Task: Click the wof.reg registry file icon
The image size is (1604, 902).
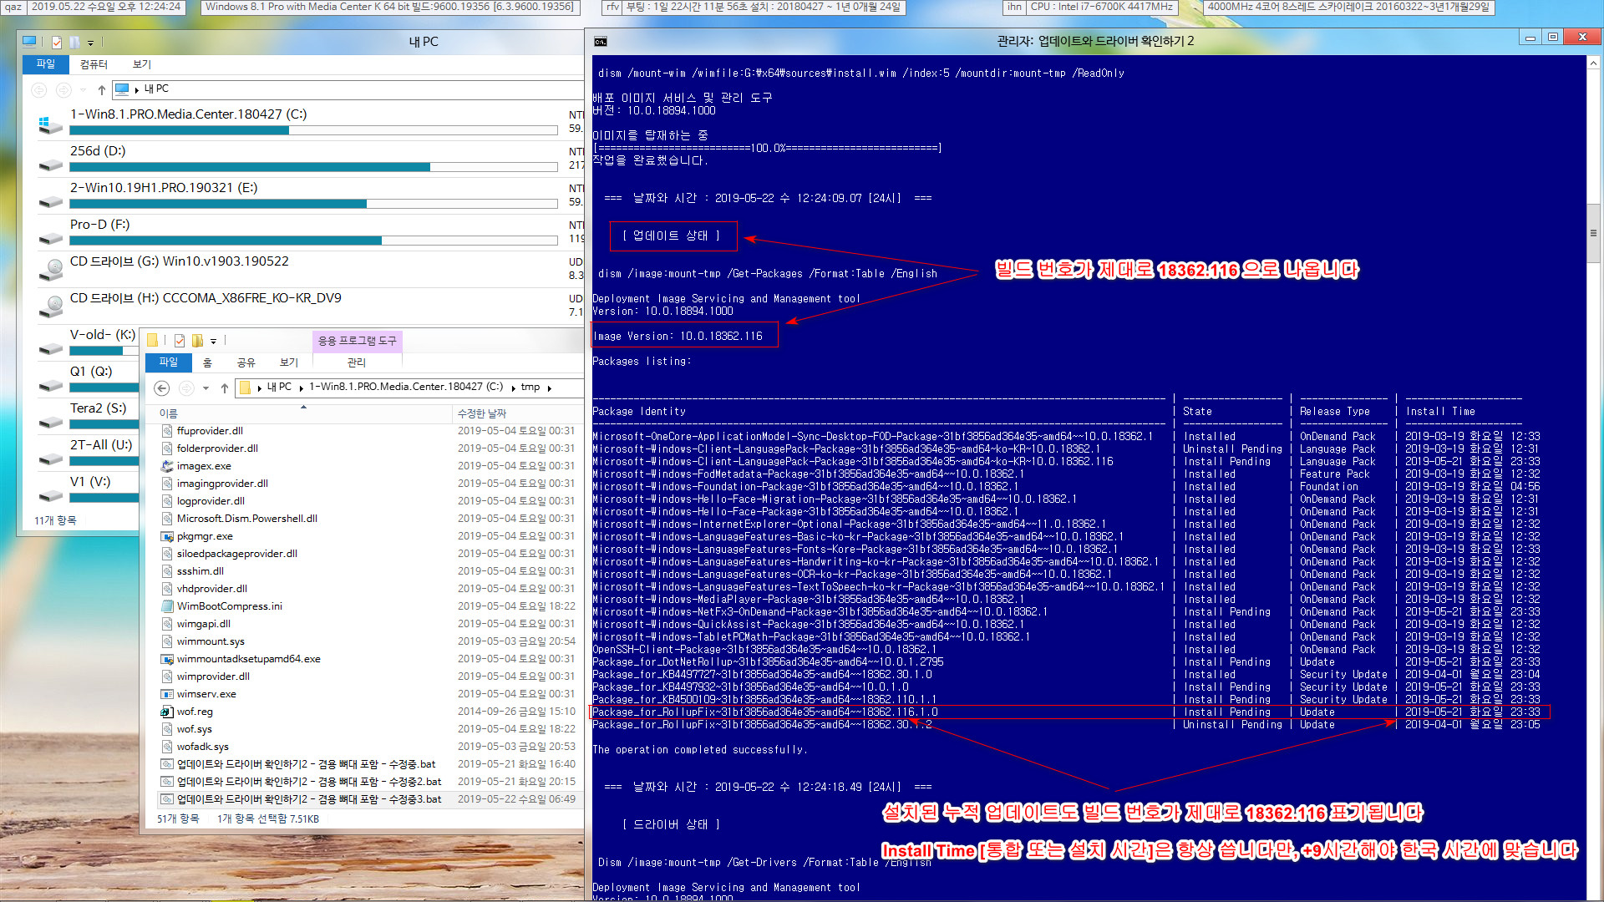Action: (167, 712)
